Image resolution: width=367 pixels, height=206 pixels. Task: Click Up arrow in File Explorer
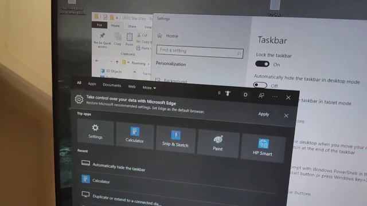pyautogui.click(x=117, y=62)
